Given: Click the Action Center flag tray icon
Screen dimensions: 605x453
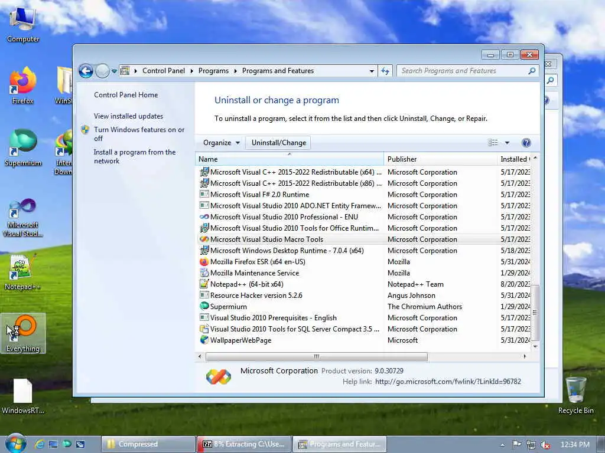Looking at the screenshot, I should point(516,445).
